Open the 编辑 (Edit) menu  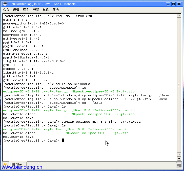(x=16, y=10)
